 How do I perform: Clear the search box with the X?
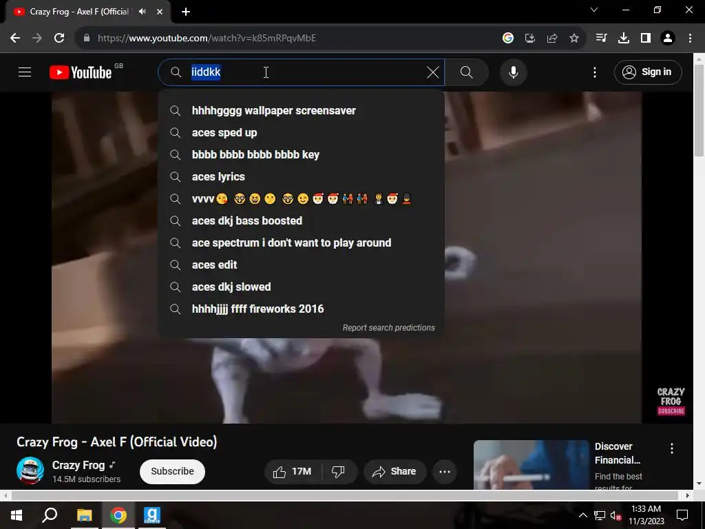click(432, 72)
